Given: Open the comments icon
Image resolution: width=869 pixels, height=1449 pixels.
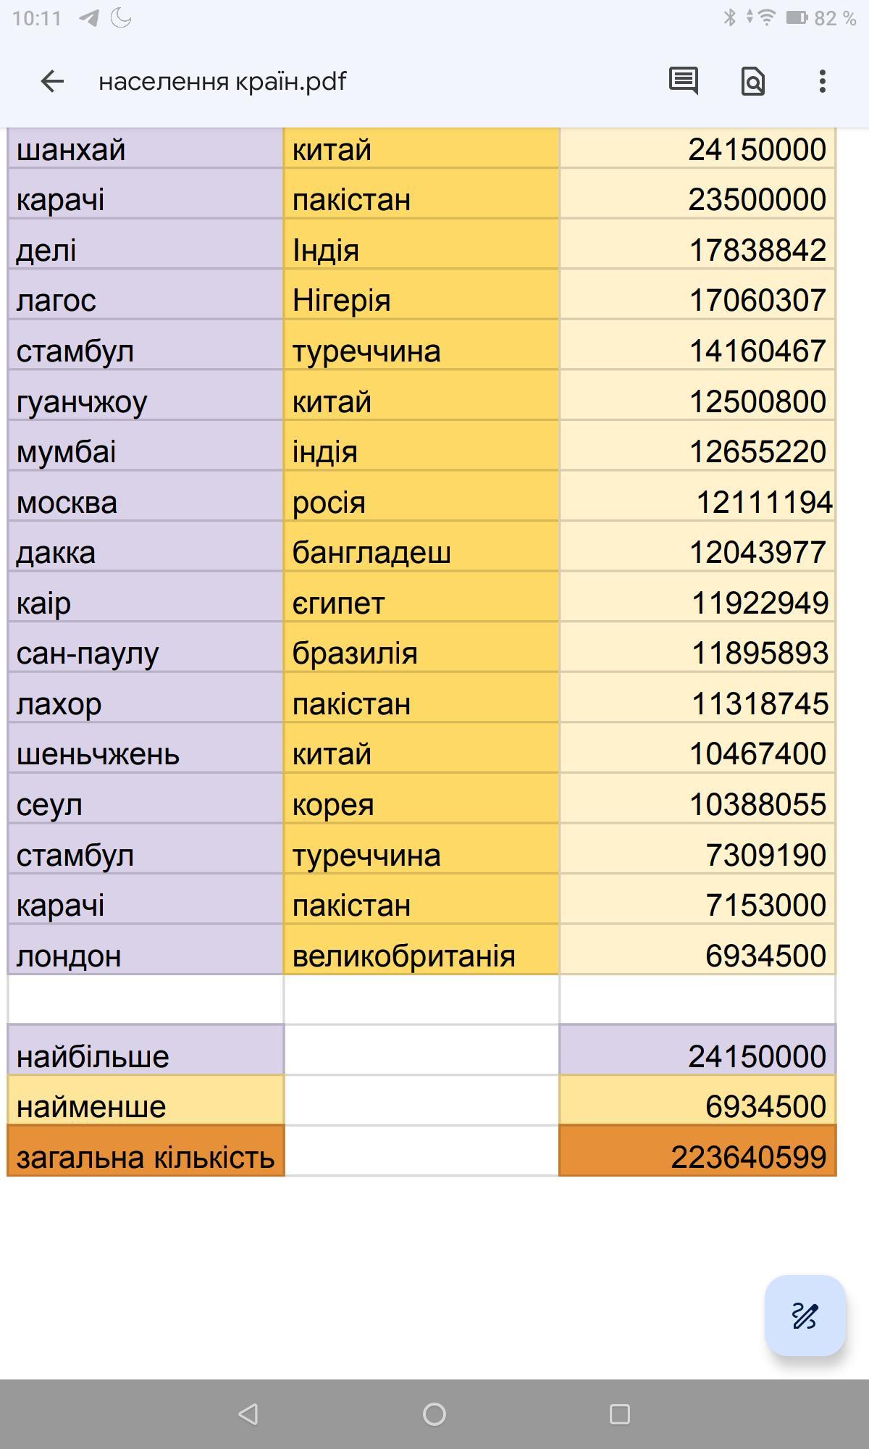Looking at the screenshot, I should 683,81.
